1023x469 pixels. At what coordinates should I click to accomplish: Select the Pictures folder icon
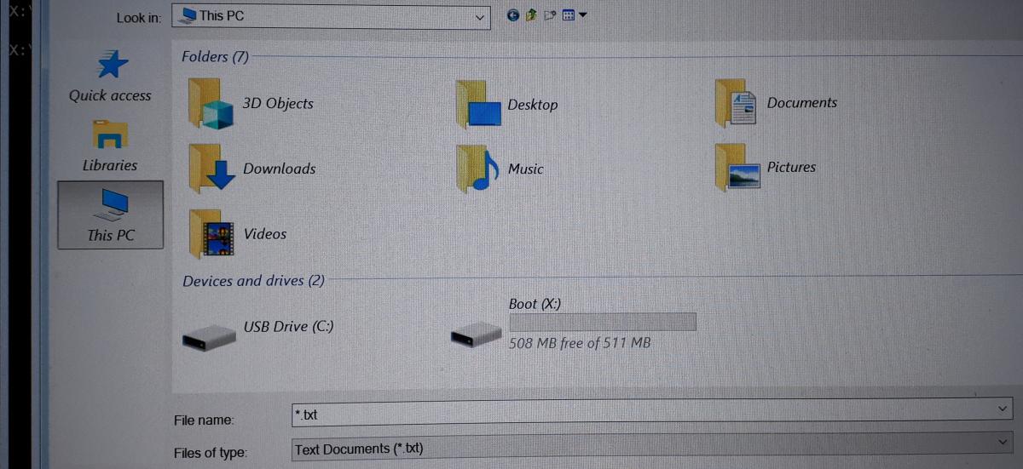[737, 167]
